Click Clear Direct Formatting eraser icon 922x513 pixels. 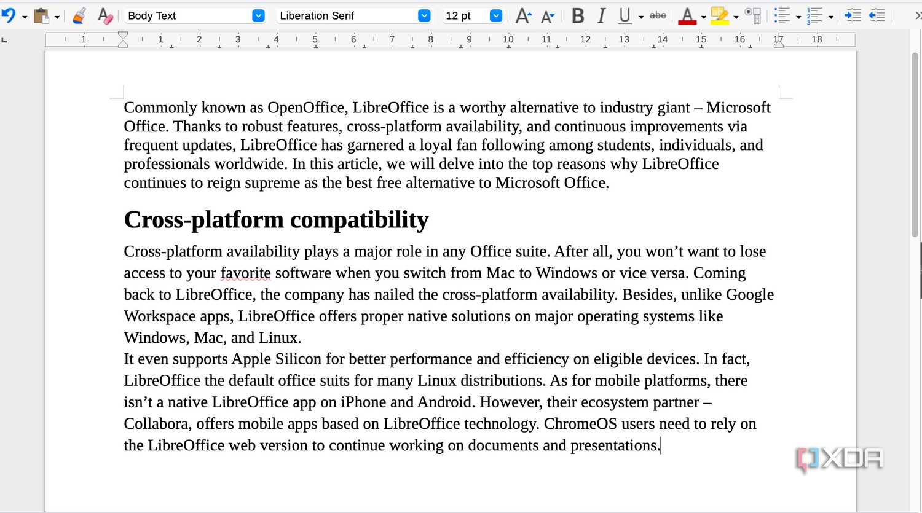[x=105, y=16]
